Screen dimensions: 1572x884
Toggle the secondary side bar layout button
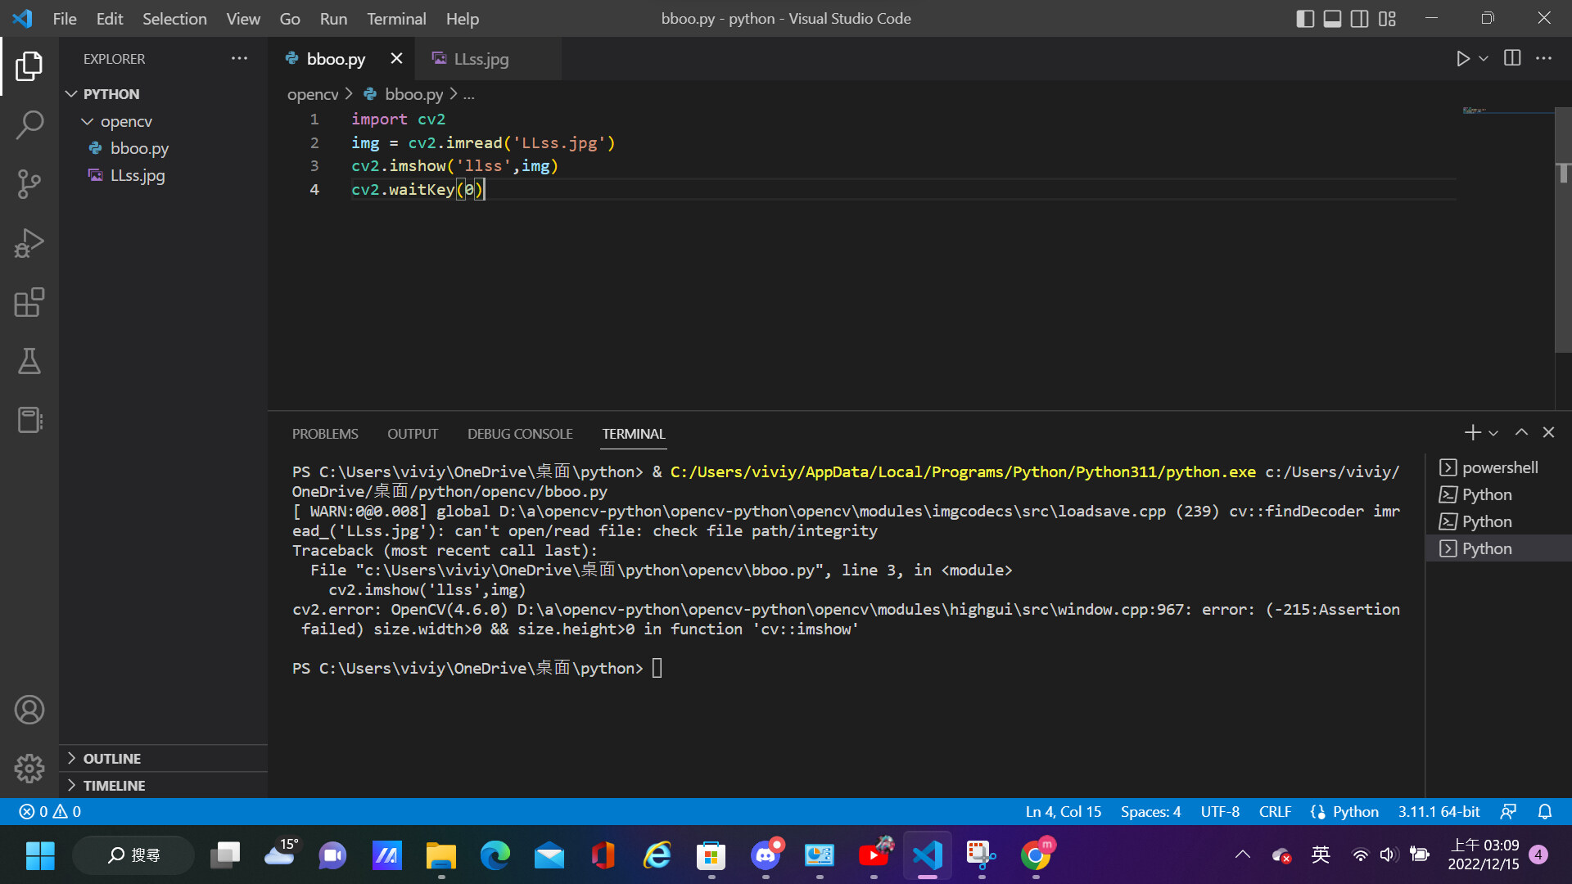1359,19
